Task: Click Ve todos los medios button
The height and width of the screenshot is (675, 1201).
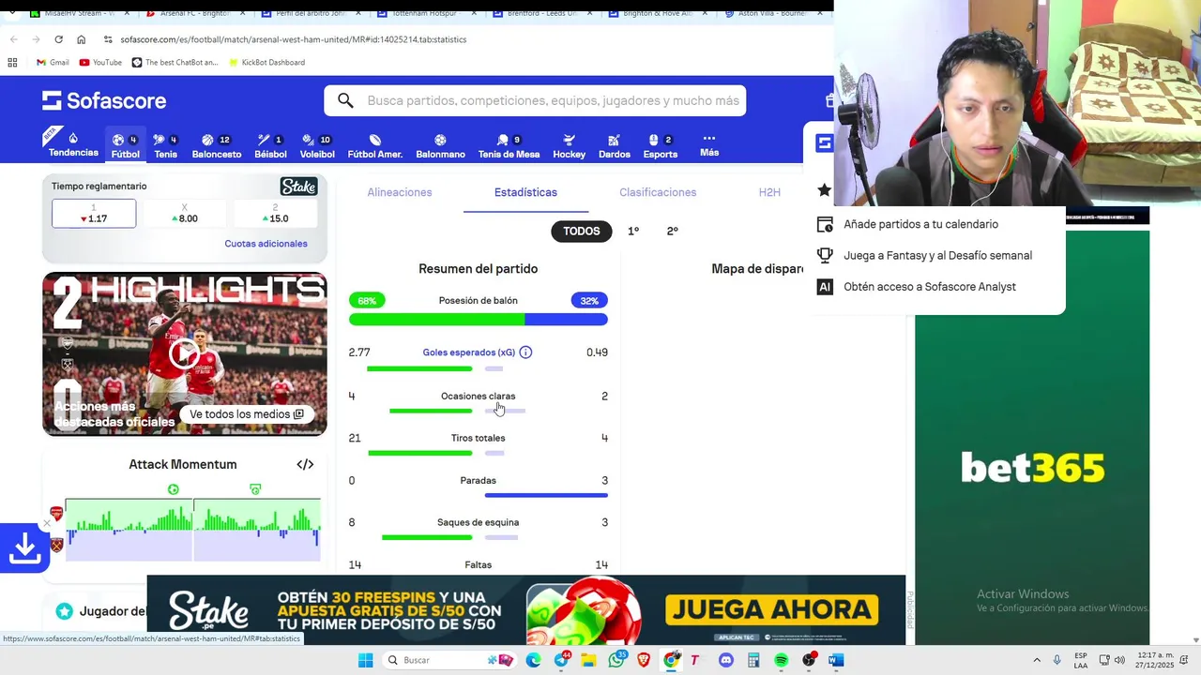Action: tap(247, 414)
